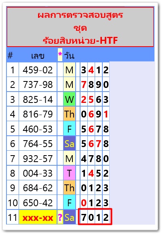Select the 'เลข' column header
The height and width of the screenshot is (235, 163).
[38, 56]
